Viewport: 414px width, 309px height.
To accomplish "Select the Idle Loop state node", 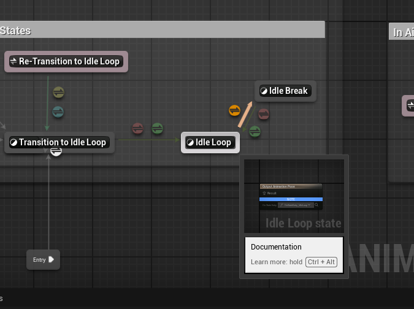I will (x=210, y=142).
